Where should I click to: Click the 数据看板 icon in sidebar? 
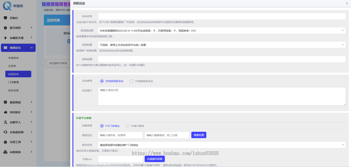click(x=5, y=102)
